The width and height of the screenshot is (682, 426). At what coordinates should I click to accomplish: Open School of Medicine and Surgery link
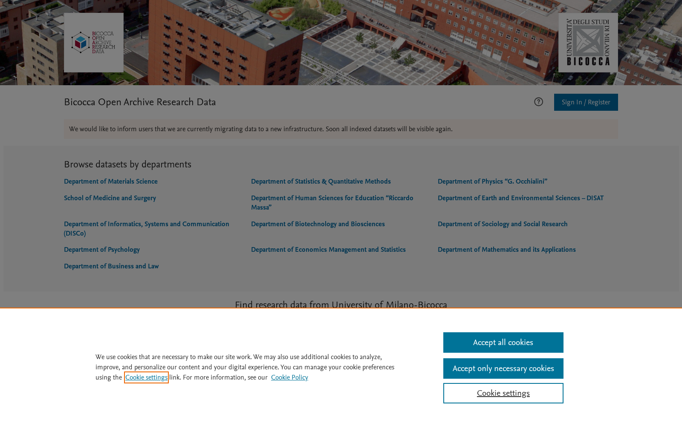(x=110, y=198)
